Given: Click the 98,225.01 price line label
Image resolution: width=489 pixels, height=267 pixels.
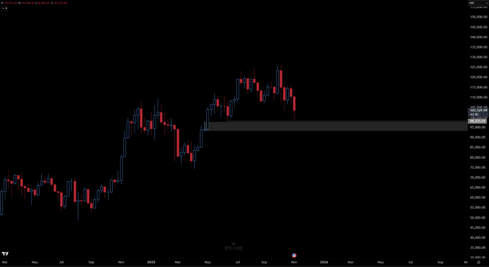Looking at the screenshot, I should [478, 121].
